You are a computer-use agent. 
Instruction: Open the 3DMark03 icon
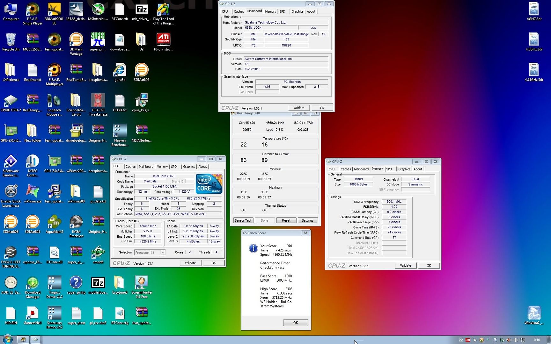click(x=11, y=225)
